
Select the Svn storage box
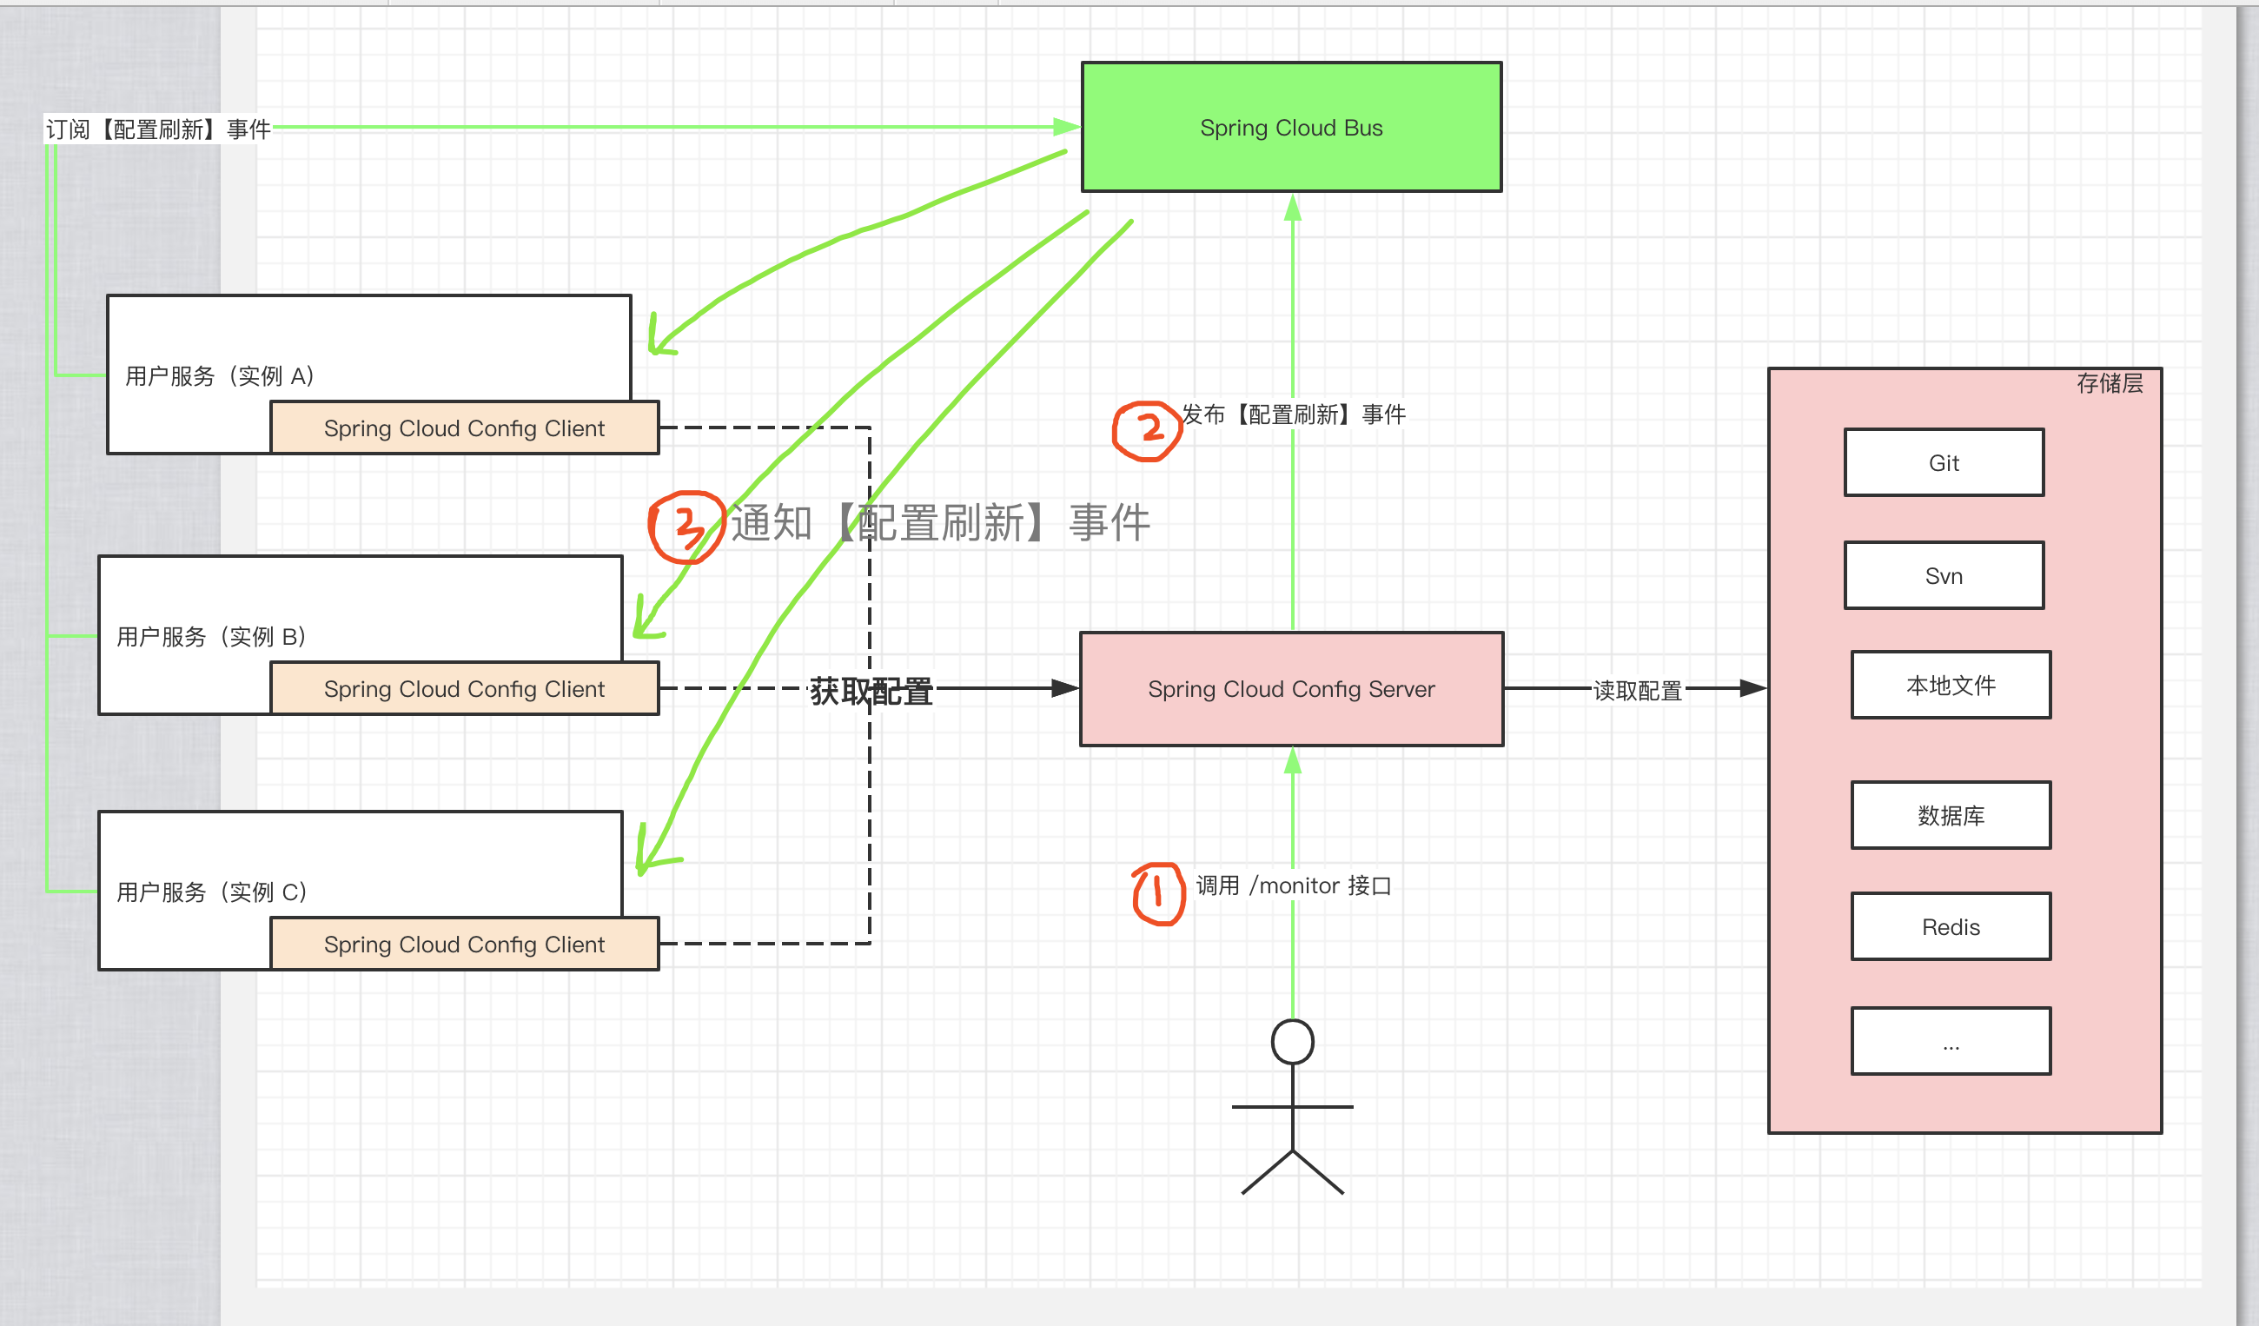point(1944,574)
